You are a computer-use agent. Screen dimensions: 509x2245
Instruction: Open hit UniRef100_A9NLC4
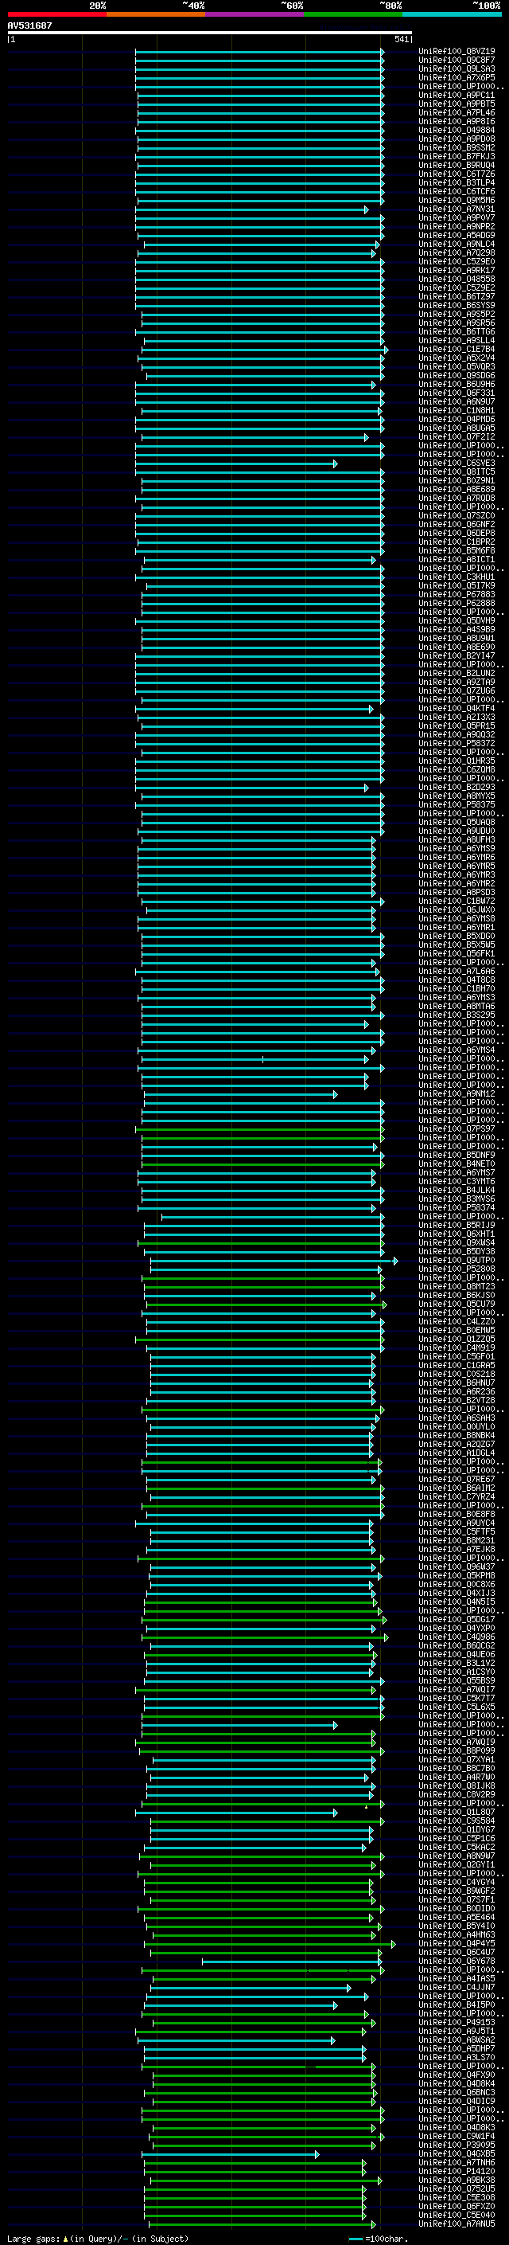coord(457,244)
